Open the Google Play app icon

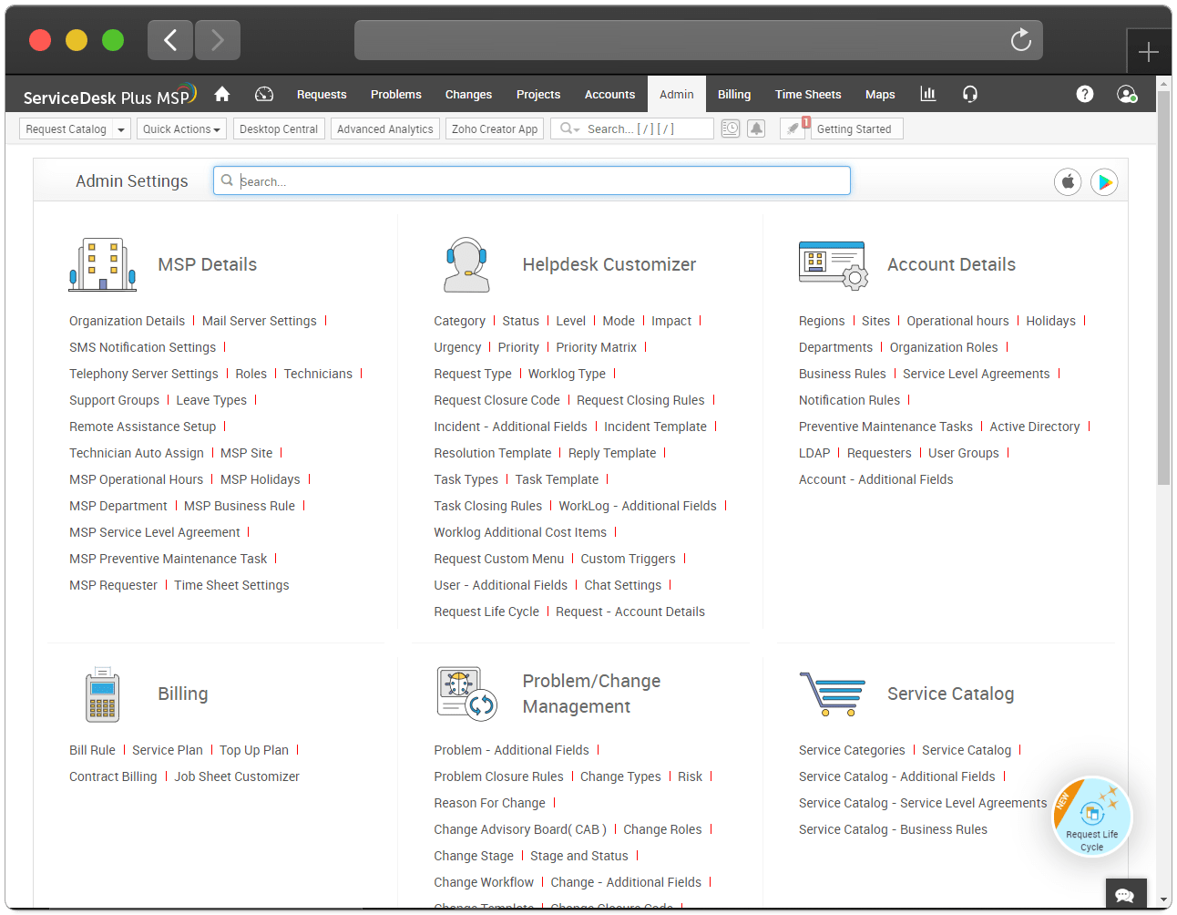tap(1104, 182)
